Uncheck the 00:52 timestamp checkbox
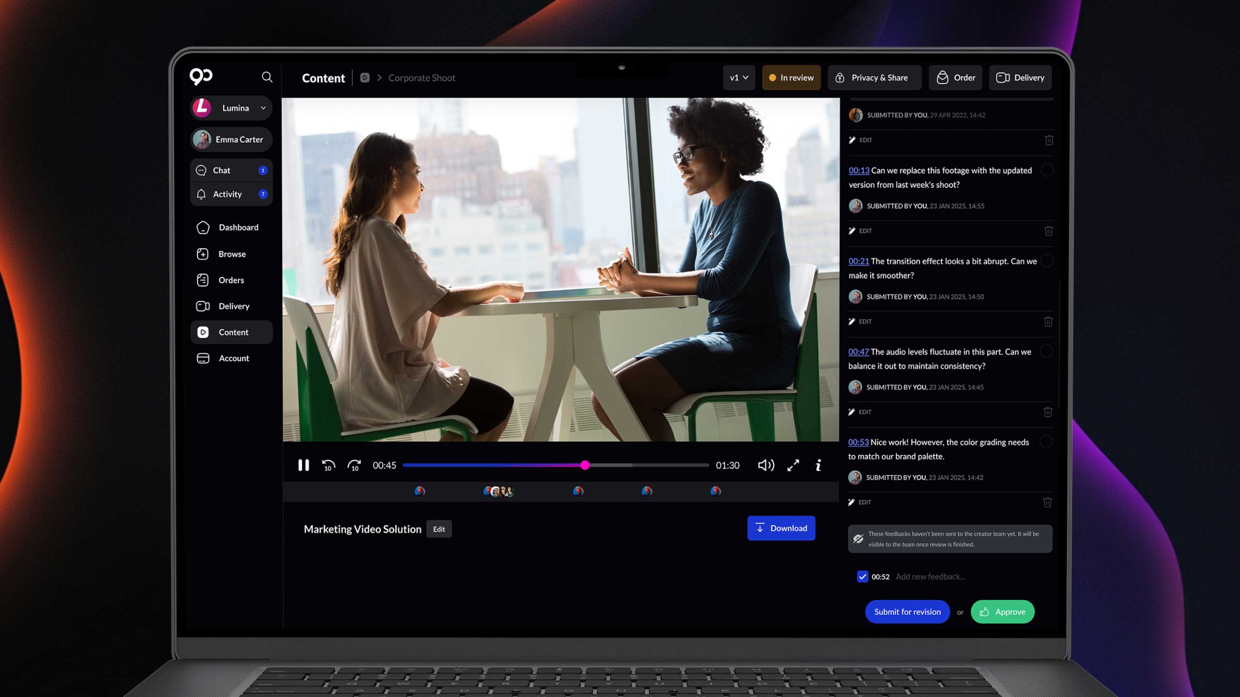This screenshot has width=1240, height=697. point(862,576)
